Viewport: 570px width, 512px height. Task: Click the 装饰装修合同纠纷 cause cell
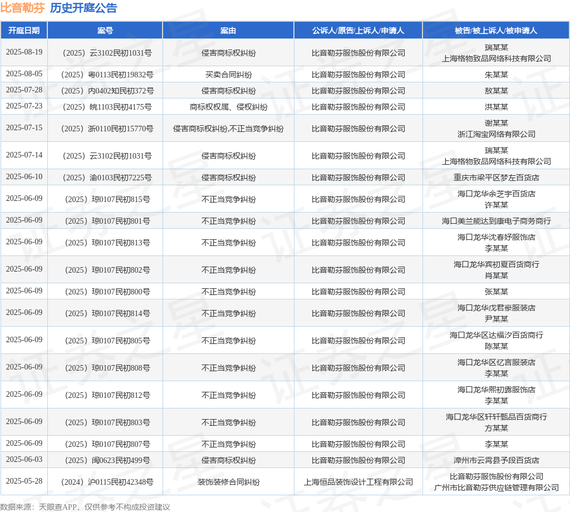coord(228,482)
